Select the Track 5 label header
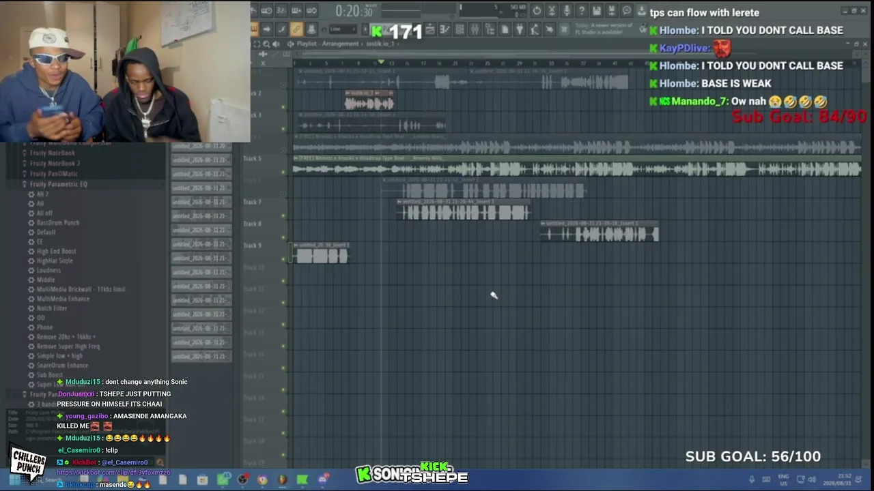The image size is (874, 491). click(252, 159)
